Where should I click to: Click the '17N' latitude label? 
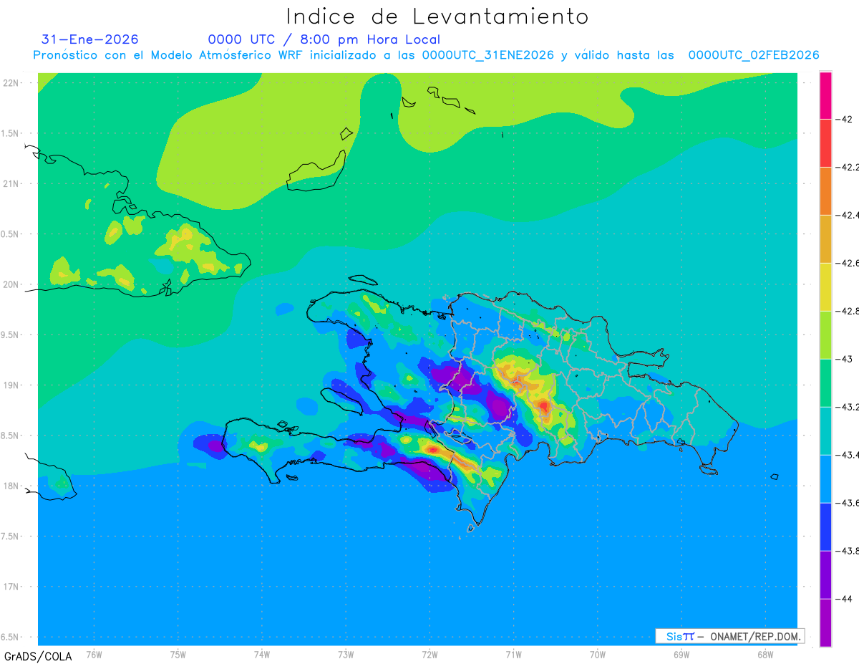click(11, 587)
